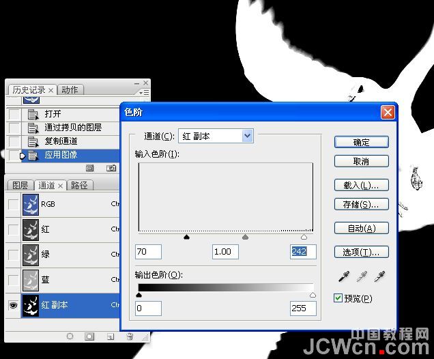Click the input midtone gray slider
Viewport: 434px width, 359px height.
coord(245,237)
